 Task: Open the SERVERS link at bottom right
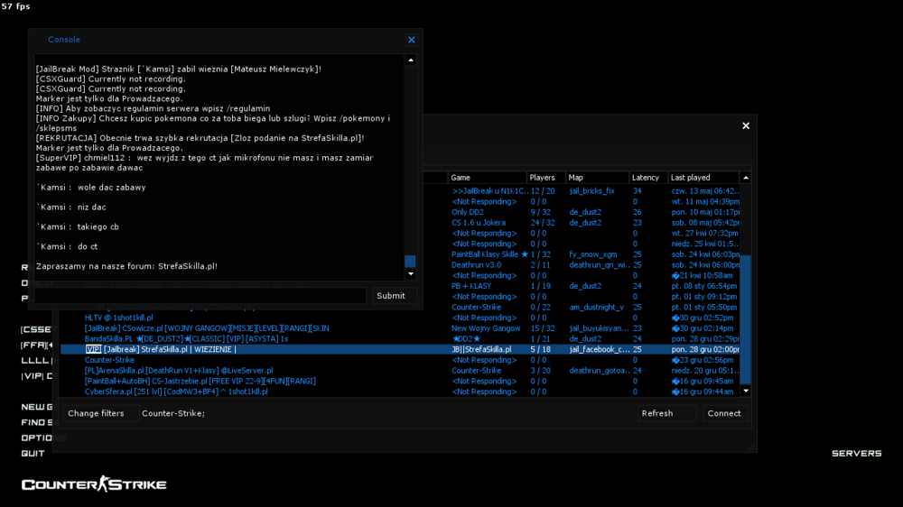tap(856, 454)
